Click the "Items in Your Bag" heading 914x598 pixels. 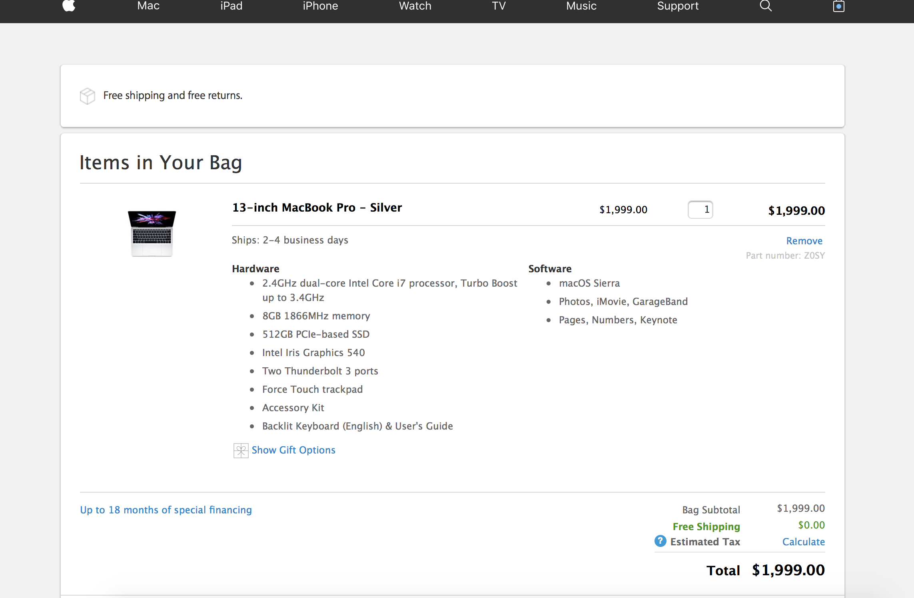click(x=161, y=162)
